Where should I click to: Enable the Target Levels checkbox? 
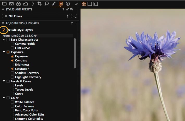[12, 90]
